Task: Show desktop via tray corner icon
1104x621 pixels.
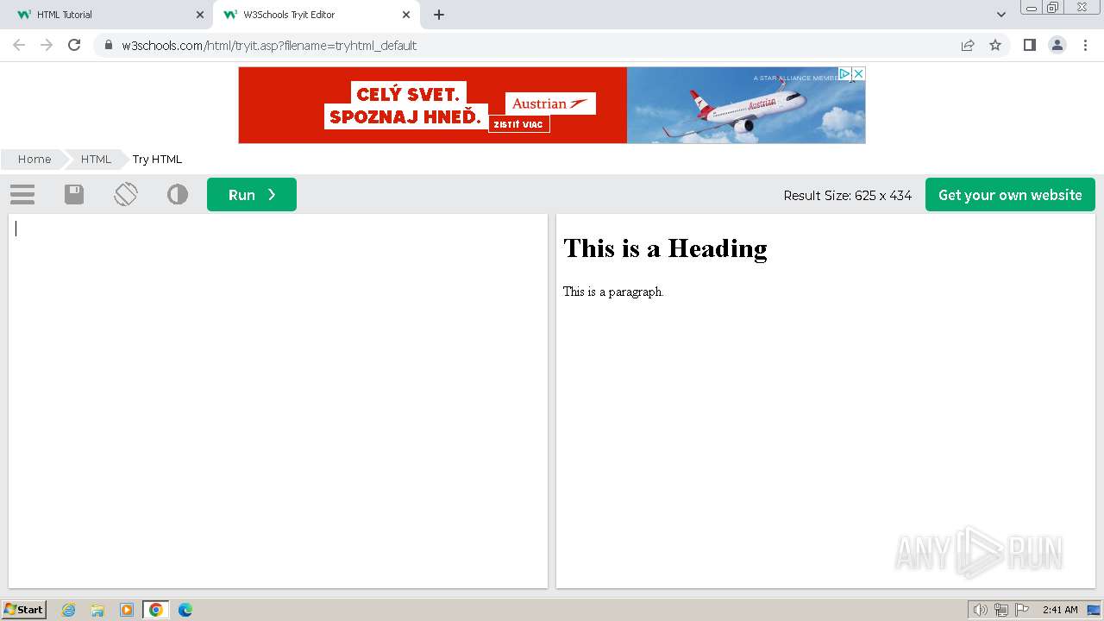Action: point(1094,610)
